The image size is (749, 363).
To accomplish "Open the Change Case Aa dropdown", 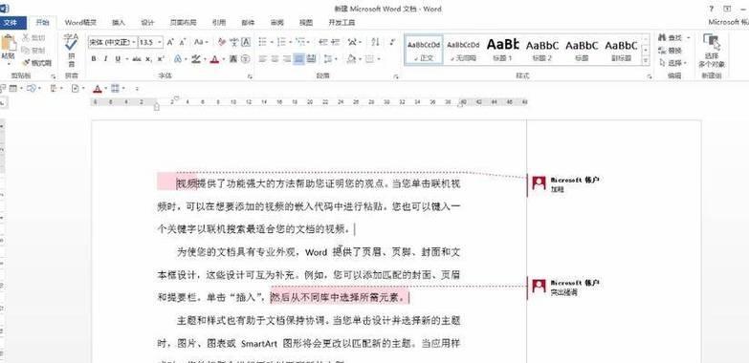I will pos(201,42).
